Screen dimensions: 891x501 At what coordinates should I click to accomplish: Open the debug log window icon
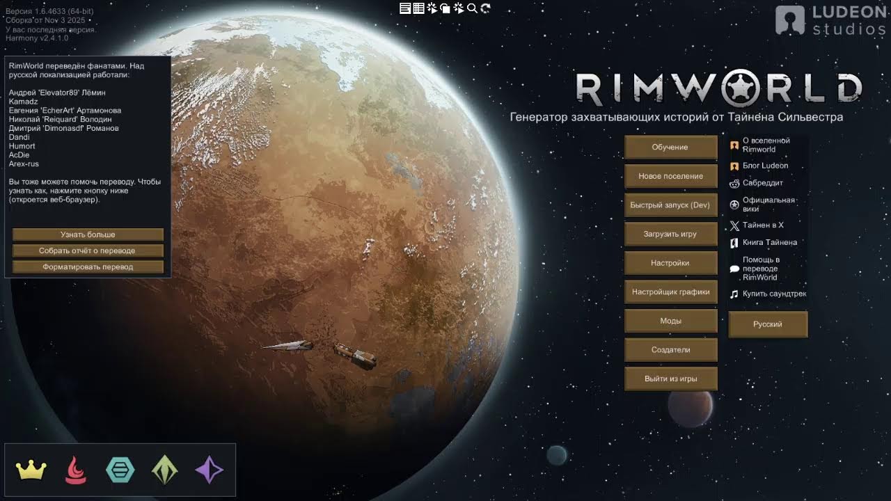pyautogui.click(x=405, y=8)
